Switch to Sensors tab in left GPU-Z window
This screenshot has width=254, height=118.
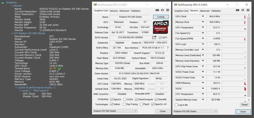pos(114,11)
